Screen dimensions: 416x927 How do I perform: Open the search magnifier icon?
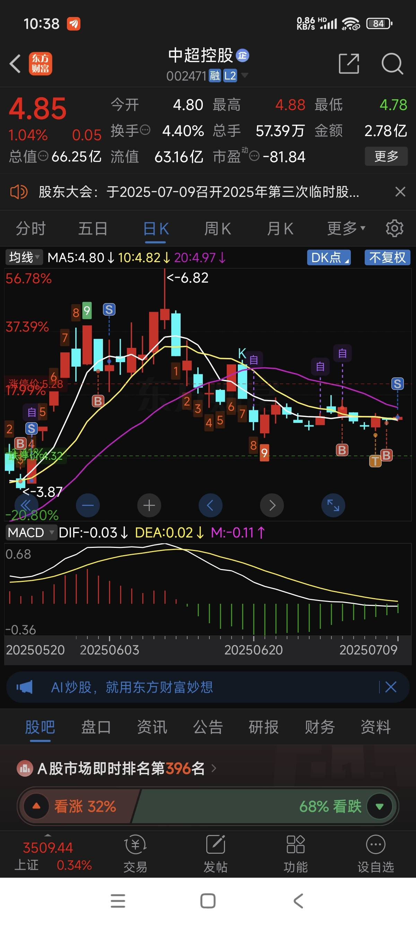[392, 64]
